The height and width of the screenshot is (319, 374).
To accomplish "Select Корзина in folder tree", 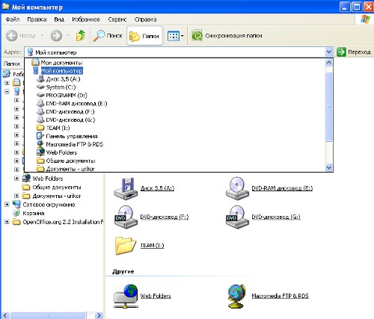I will pyautogui.click(x=34, y=213).
